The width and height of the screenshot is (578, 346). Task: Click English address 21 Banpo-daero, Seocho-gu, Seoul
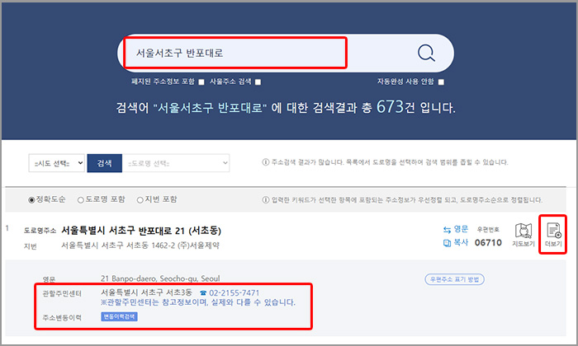(x=160, y=278)
